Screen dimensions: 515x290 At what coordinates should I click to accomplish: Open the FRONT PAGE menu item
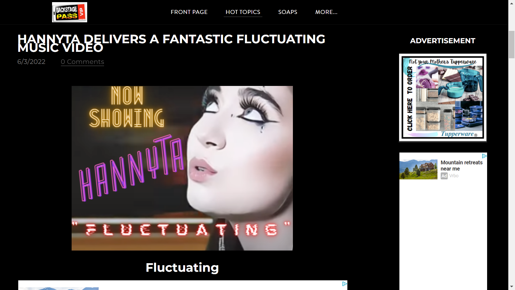tap(189, 12)
